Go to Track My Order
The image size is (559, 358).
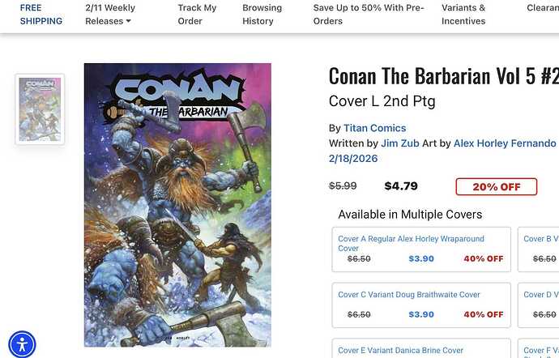pyautogui.click(x=197, y=15)
